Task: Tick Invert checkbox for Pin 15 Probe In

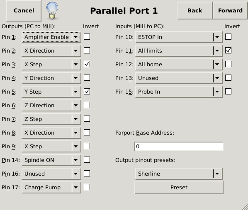Action: click(x=228, y=92)
